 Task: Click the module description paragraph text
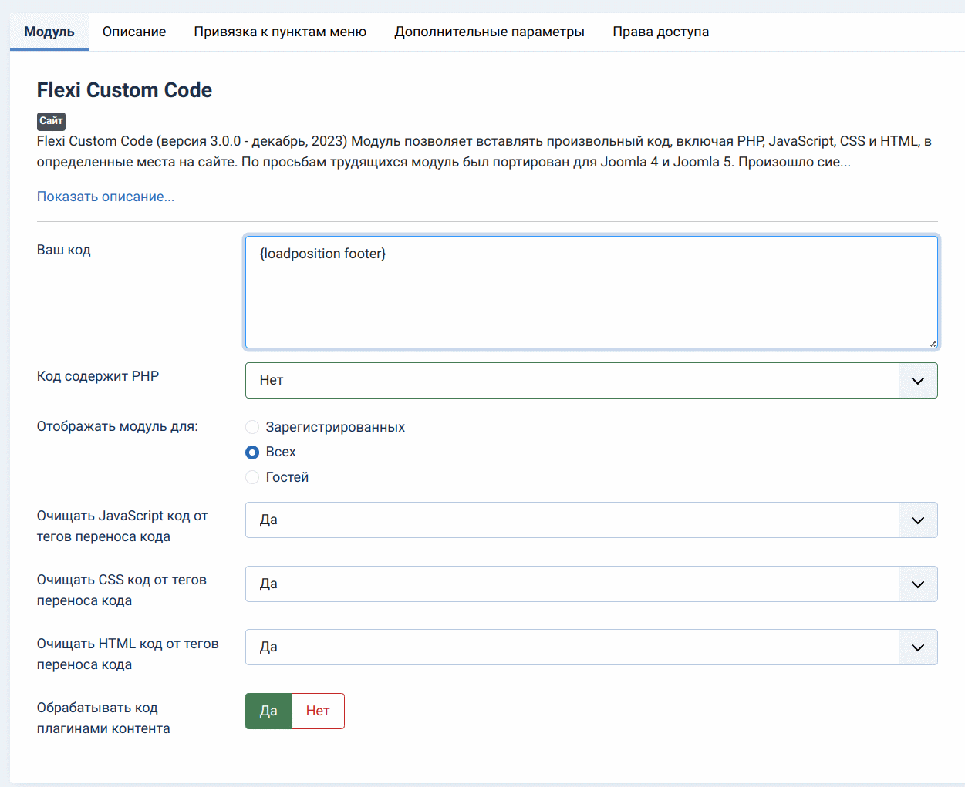484,152
